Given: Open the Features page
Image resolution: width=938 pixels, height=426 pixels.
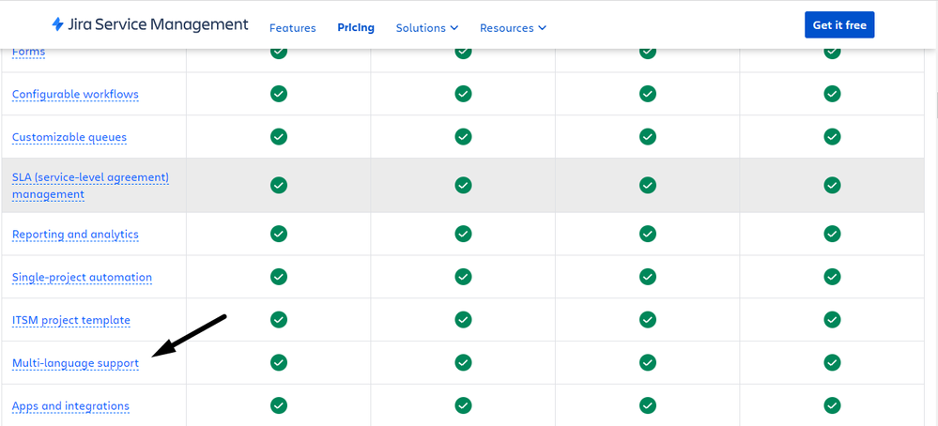Looking at the screenshot, I should 293,28.
